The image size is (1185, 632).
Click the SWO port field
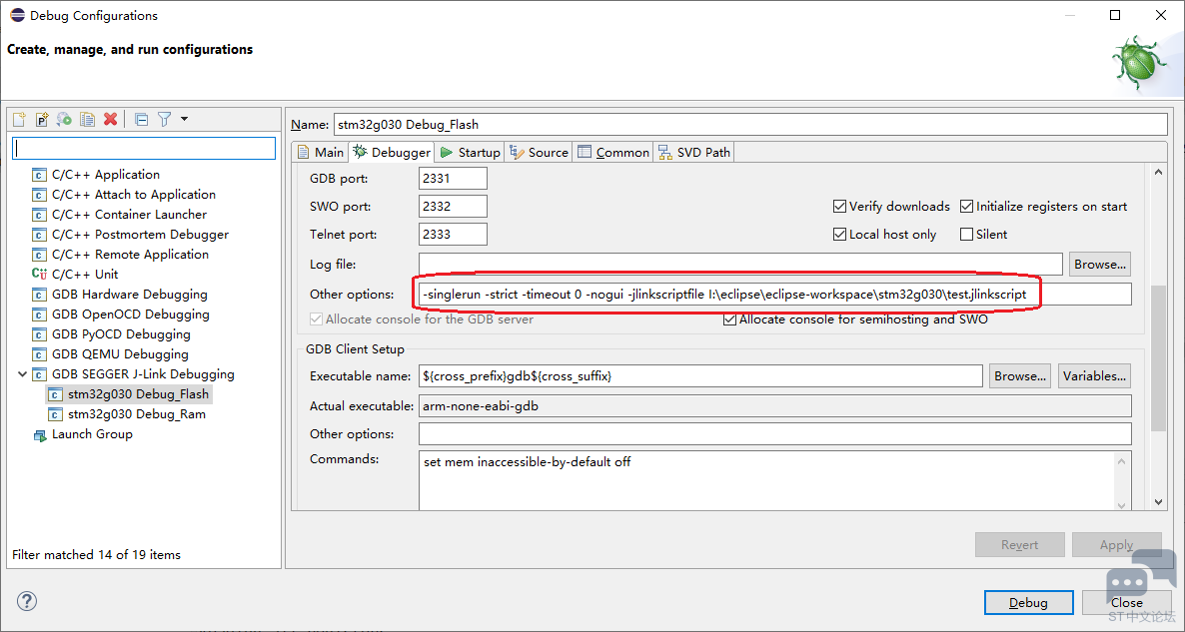[453, 206]
